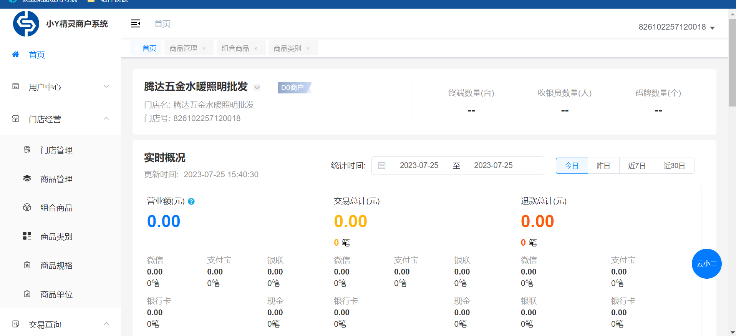
Task: Select the 昨日 time filter
Action: (x=603, y=166)
